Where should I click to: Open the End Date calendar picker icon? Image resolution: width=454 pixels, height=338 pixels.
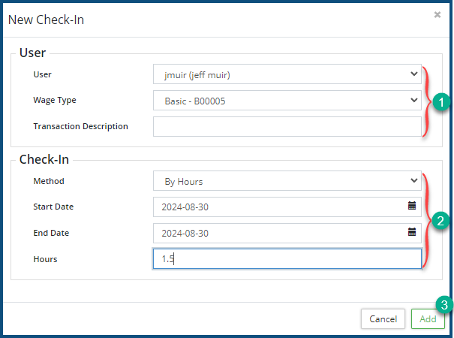tap(412, 232)
